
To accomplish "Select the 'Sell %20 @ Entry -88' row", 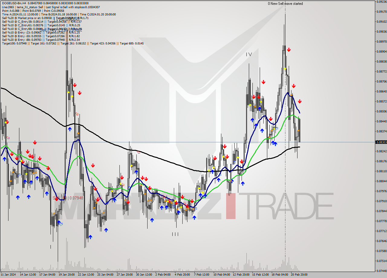I will tap(41, 40).
